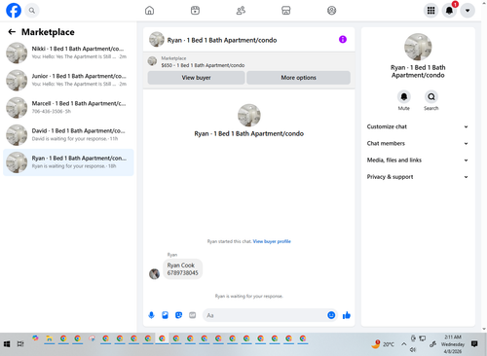
Task: Send a thumbs-up like
Action: pos(347,315)
